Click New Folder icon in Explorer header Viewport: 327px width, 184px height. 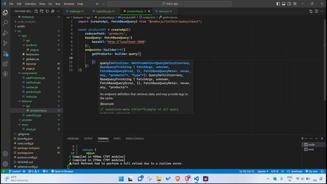pos(42,11)
